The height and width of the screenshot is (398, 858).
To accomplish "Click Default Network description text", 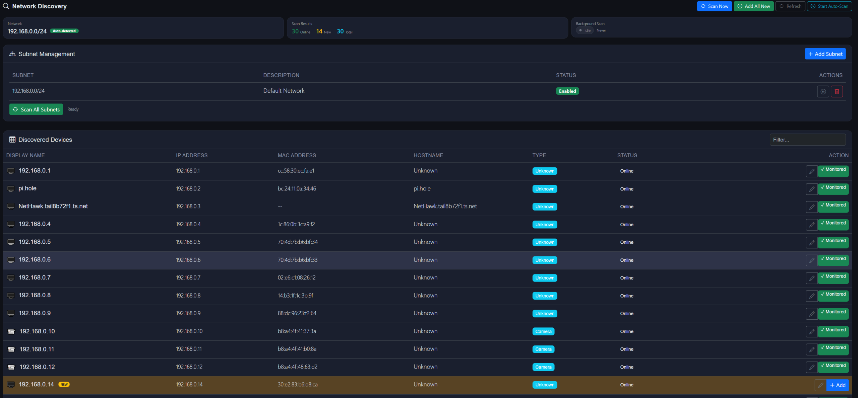I will coord(284,91).
